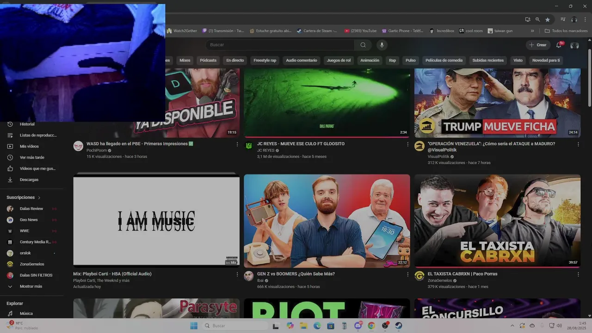
Task: Open options for OPERACIÓN VENEZUELA video
Action: [x=578, y=144]
